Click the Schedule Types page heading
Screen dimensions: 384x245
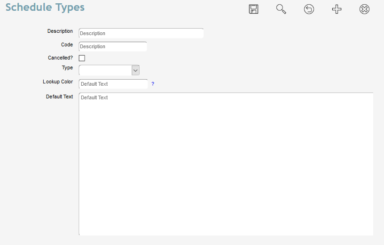(x=45, y=7)
